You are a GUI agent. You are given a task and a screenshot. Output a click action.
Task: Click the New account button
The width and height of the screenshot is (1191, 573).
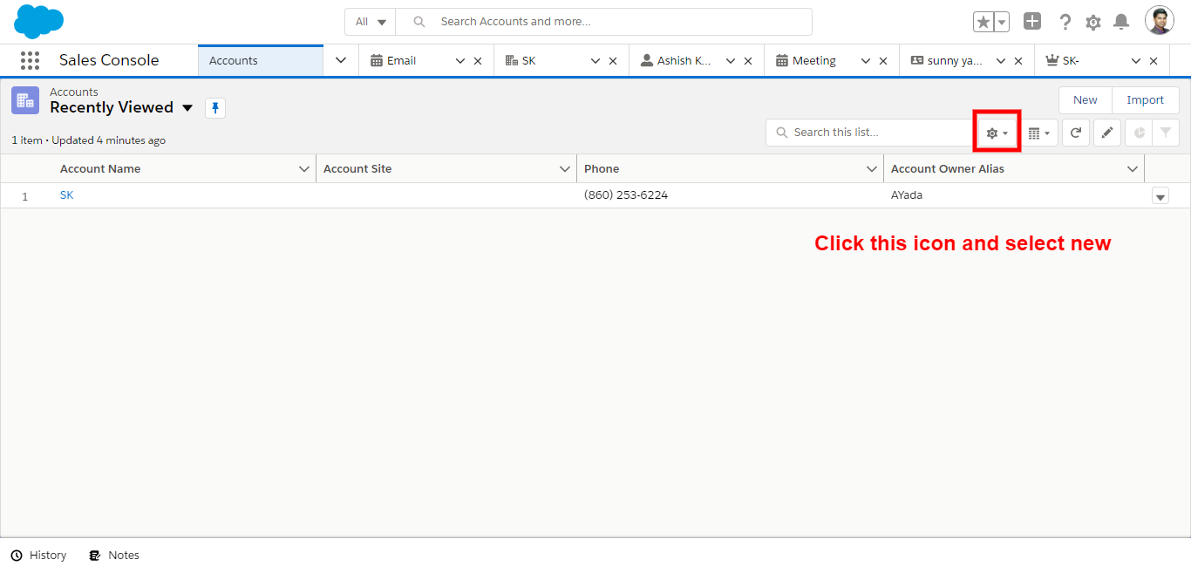click(1086, 100)
